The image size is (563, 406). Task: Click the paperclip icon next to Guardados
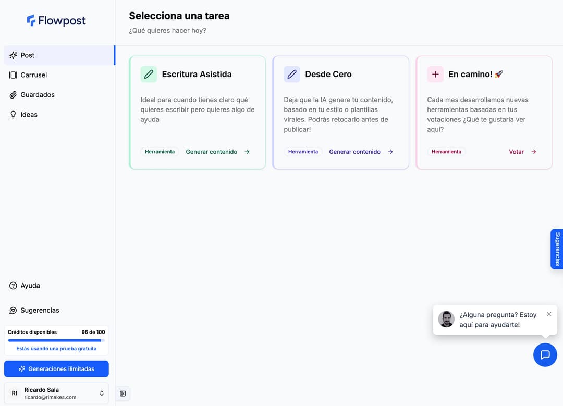click(13, 95)
